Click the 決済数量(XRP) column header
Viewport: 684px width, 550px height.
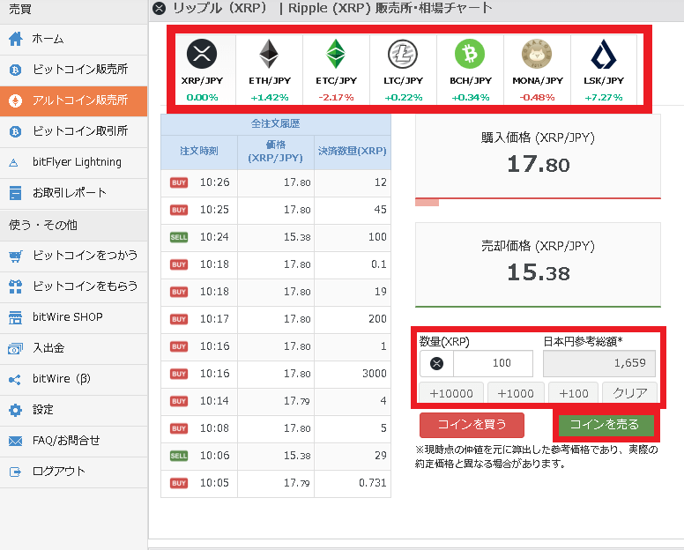[353, 152]
